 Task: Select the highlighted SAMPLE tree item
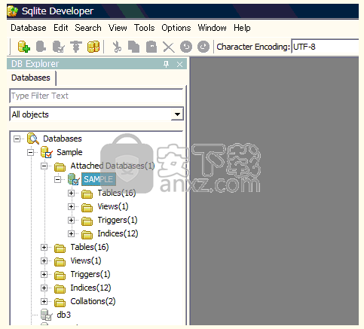click(x=99, y=179)
